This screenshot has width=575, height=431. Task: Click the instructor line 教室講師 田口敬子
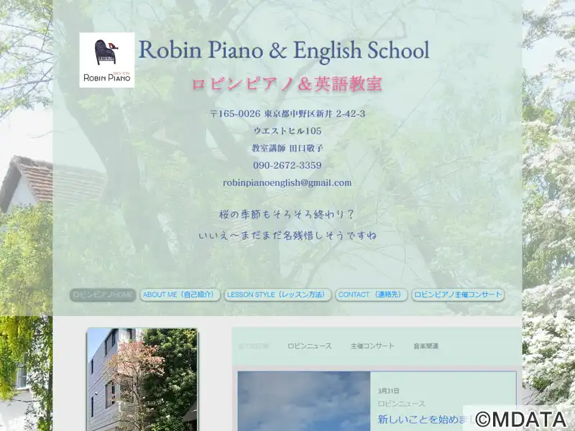click(287, 148)
